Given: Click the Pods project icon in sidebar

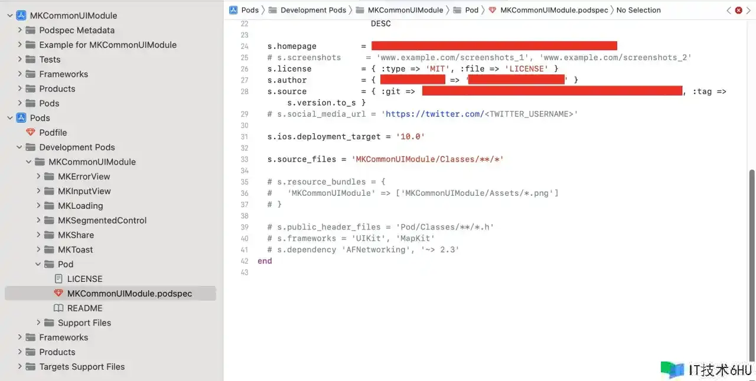Looking at the screenshot, I should click(21, 118).
